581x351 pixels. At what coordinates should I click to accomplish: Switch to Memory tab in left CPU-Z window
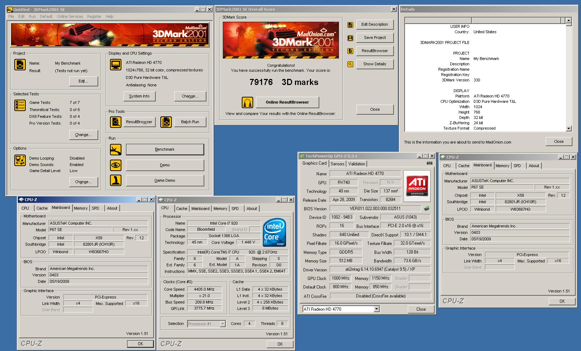point(81,208)
